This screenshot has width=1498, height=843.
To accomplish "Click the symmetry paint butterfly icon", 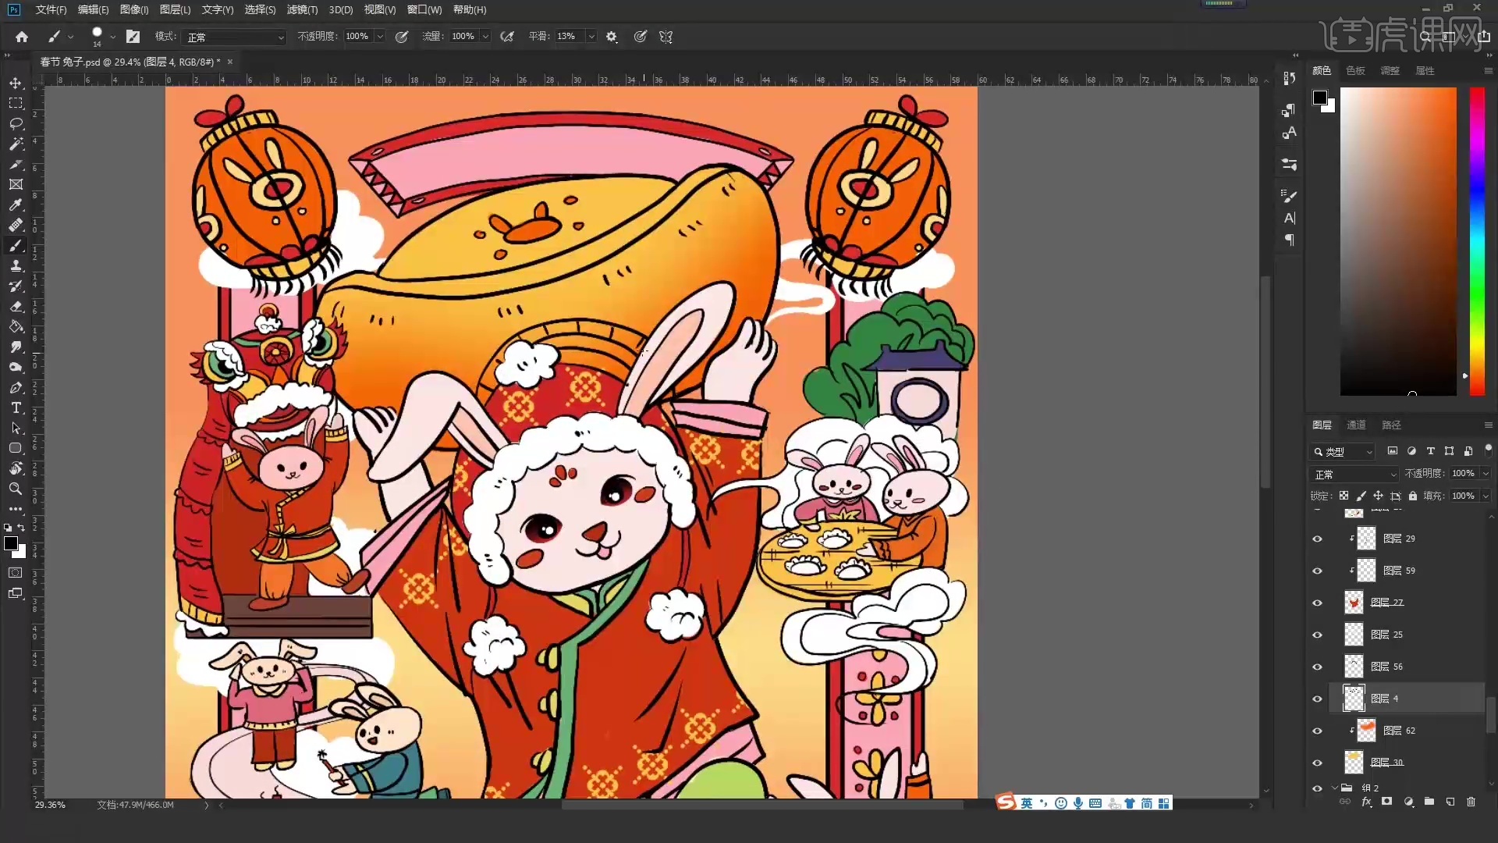I will tap(666, 37).
